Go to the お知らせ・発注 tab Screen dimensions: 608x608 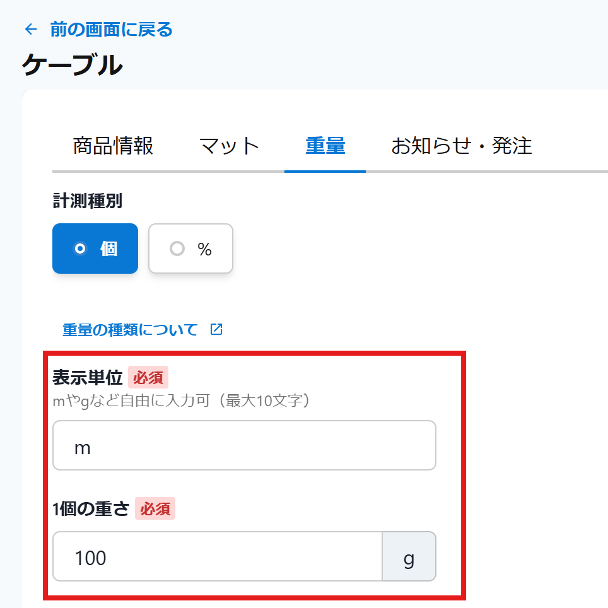(x=461, y=146)
